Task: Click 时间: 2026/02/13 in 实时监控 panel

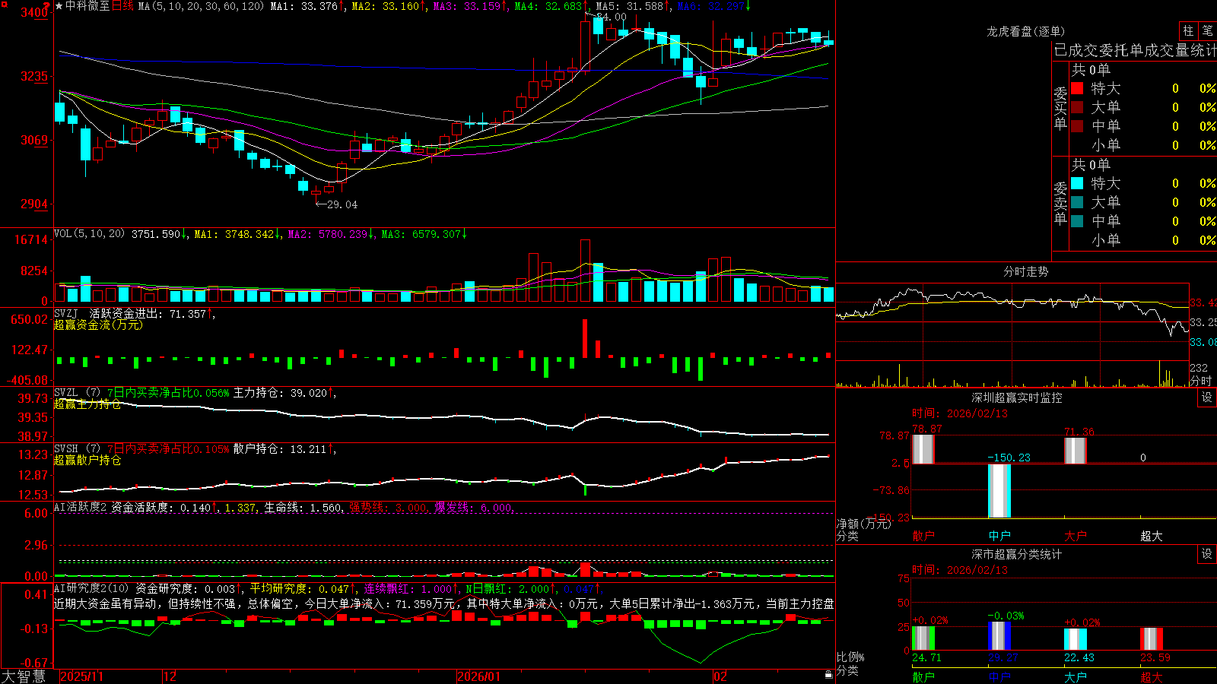Action: (960, 413)
